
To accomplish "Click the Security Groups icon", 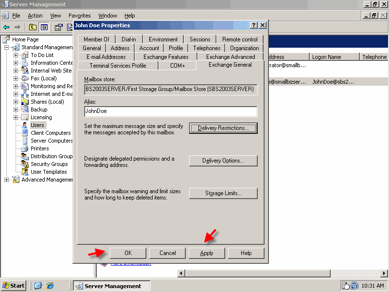I will [25, 164].
